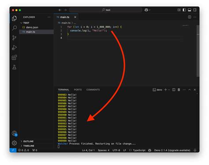Switch to the COMMENTS panel tab

coord(93,90)
